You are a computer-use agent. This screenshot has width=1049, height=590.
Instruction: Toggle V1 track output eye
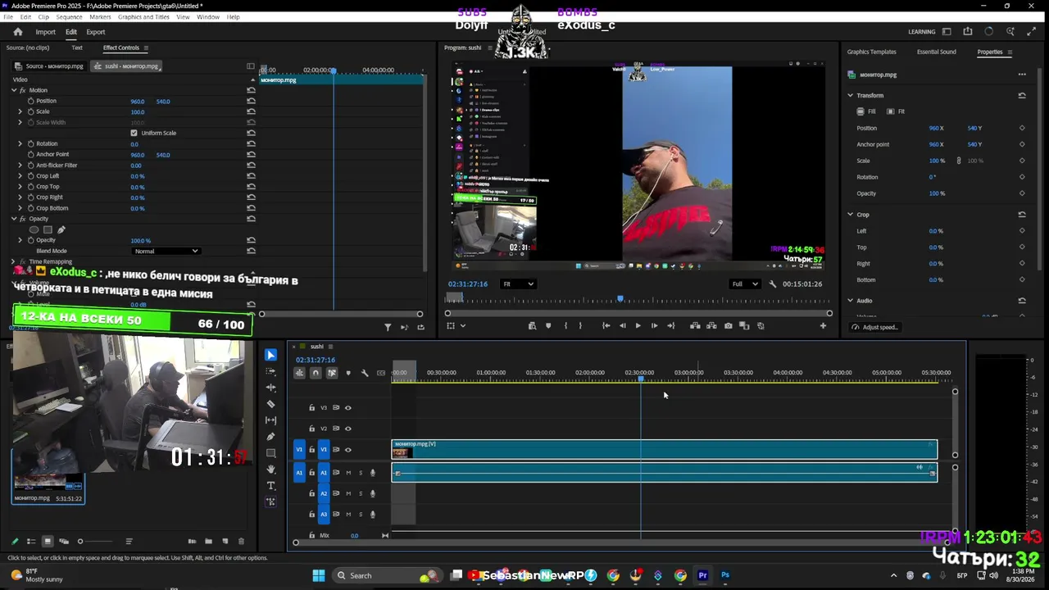pos(348,449)
